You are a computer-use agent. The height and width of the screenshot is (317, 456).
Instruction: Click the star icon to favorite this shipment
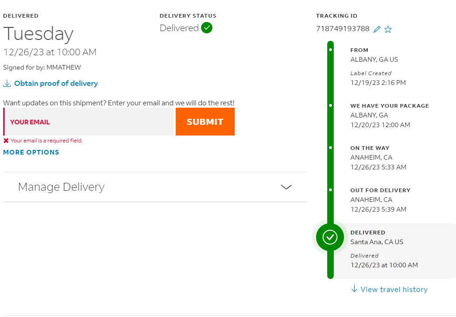click(388, 29)
